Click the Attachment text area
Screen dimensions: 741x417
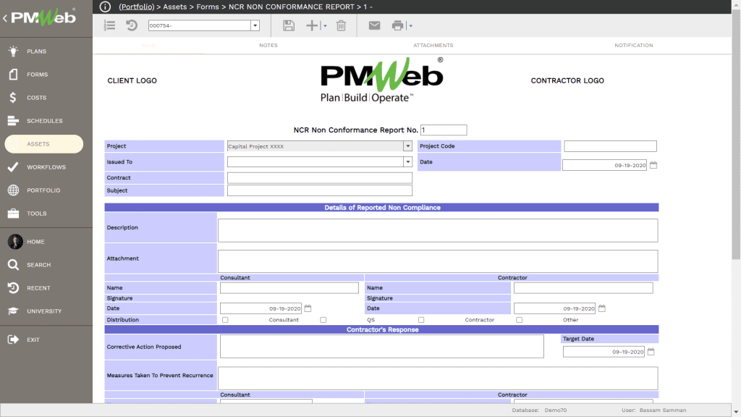(438, 261)
